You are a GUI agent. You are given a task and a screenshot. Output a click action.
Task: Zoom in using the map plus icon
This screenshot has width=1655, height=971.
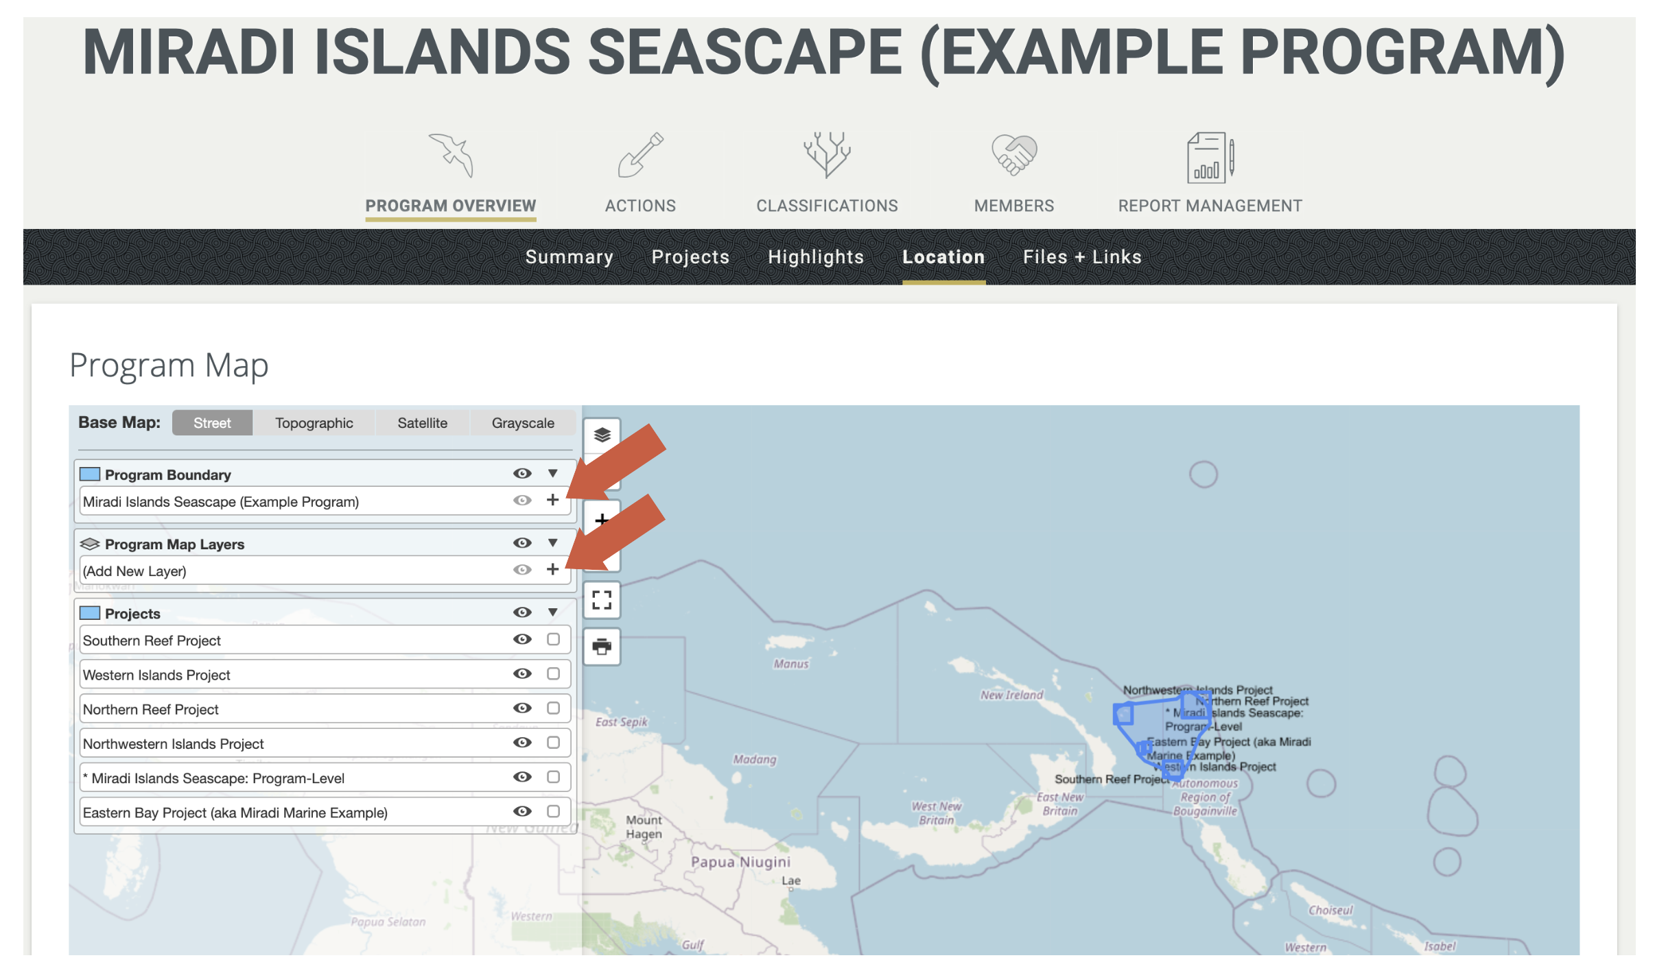(602, 520)
